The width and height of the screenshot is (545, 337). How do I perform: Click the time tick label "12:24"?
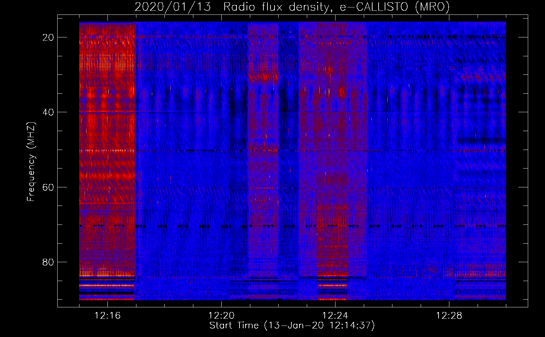pos(335,316)
